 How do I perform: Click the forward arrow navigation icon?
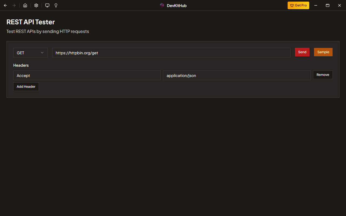pos(14,5)
